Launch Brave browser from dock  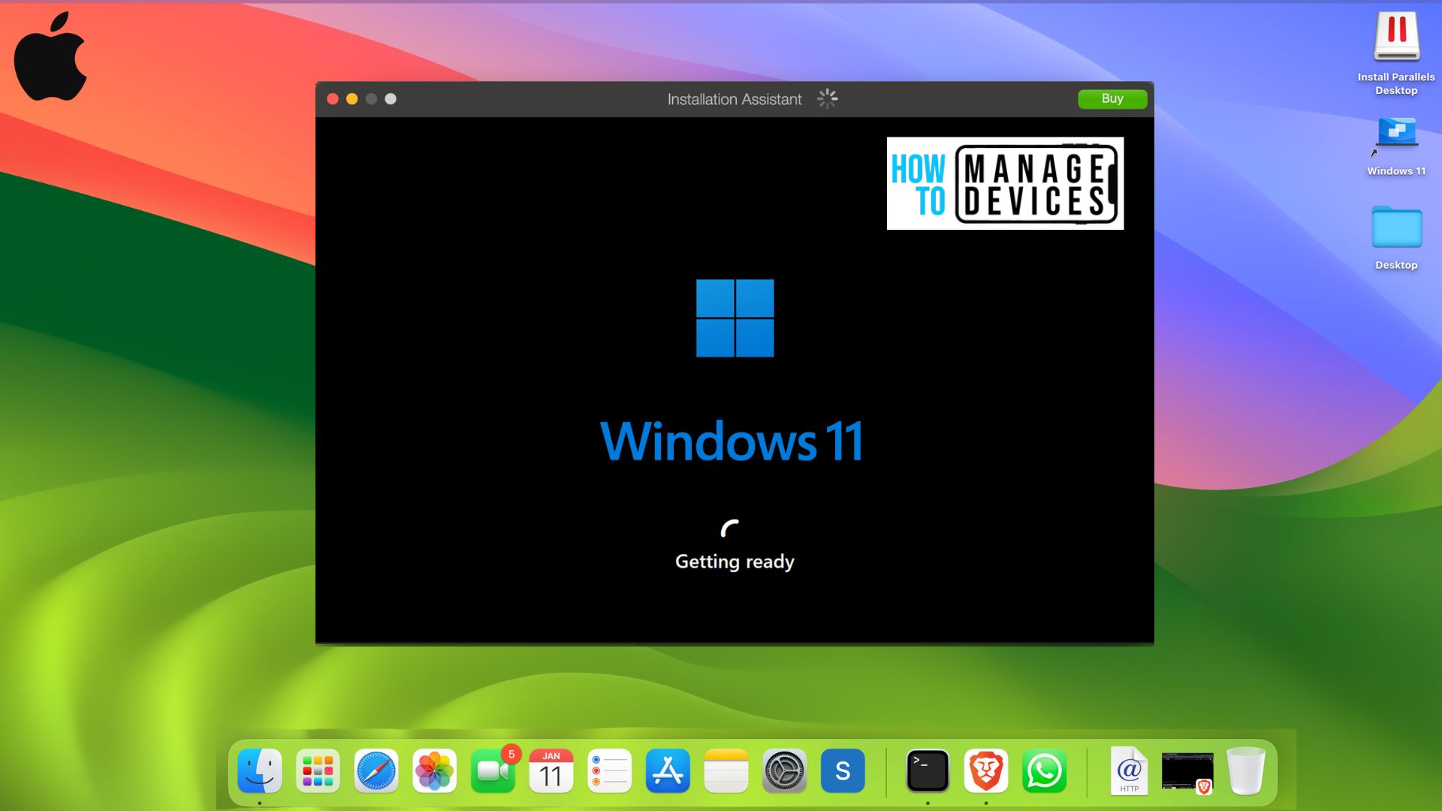[x=986, y=771]
